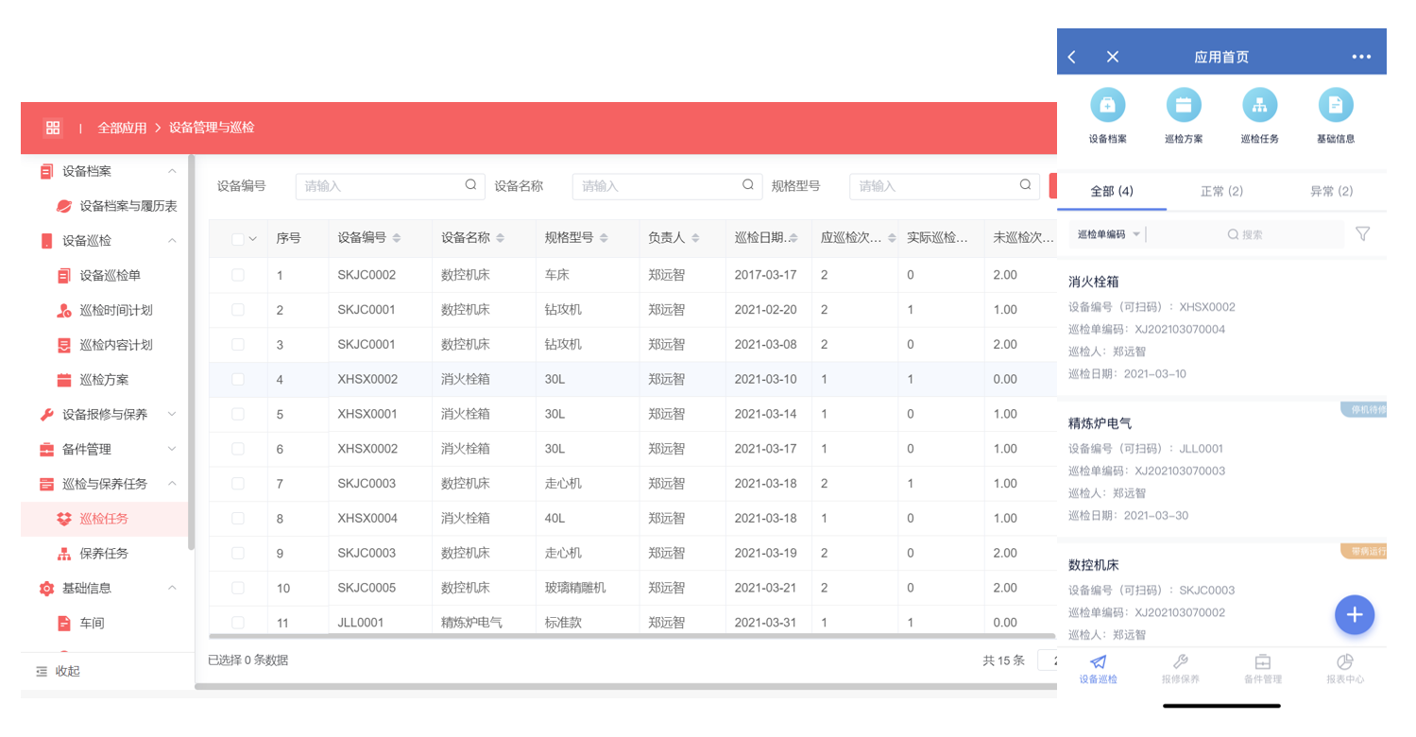The height and width of the screenshot is (737, 1416).
Task: Go back using mobile header arrow
Action: (x=1072, y=57)
